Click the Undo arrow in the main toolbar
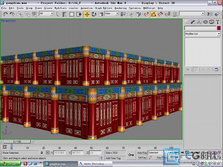The height and width of the screenshot is (167, 223). coord(5,14)
